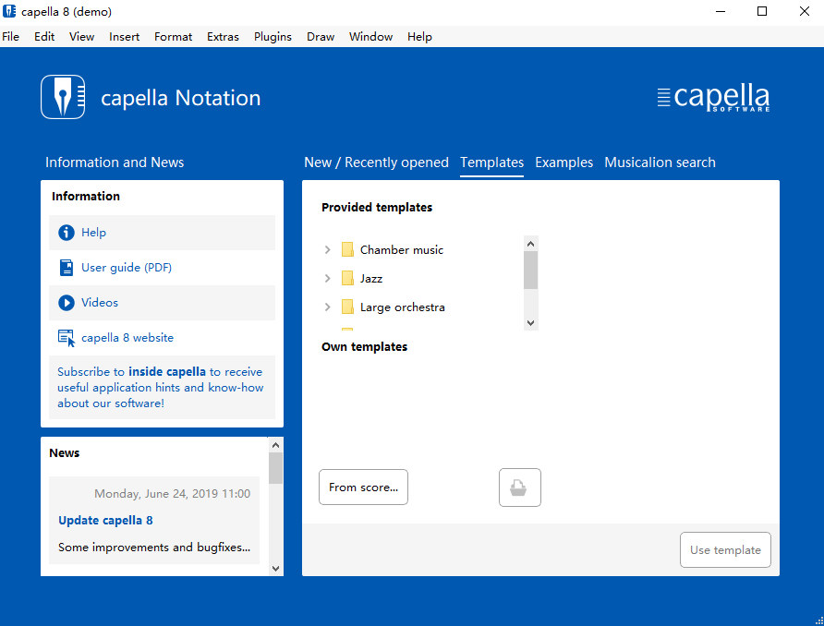Viewport: 824px width, 626px height.
Task: Open the Plugins menu
Action: [273, 36]
